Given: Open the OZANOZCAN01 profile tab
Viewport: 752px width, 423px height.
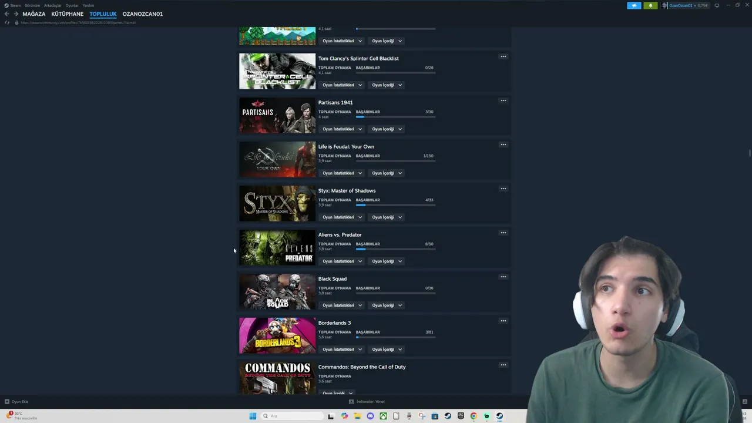Looking at the screenshot, I should (x=143, y=14).
